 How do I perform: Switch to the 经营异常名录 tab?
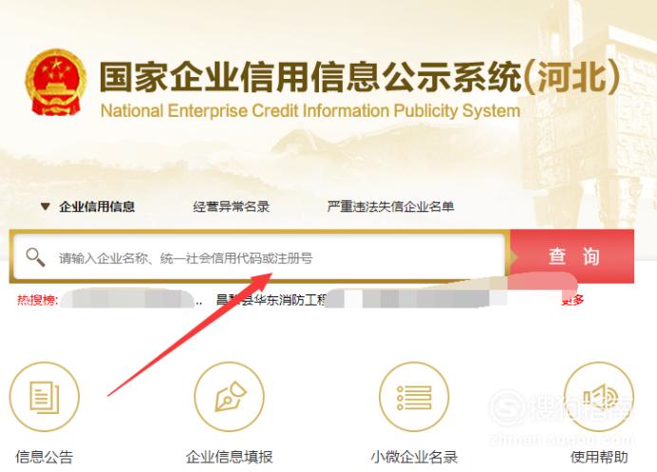(232, 206)
